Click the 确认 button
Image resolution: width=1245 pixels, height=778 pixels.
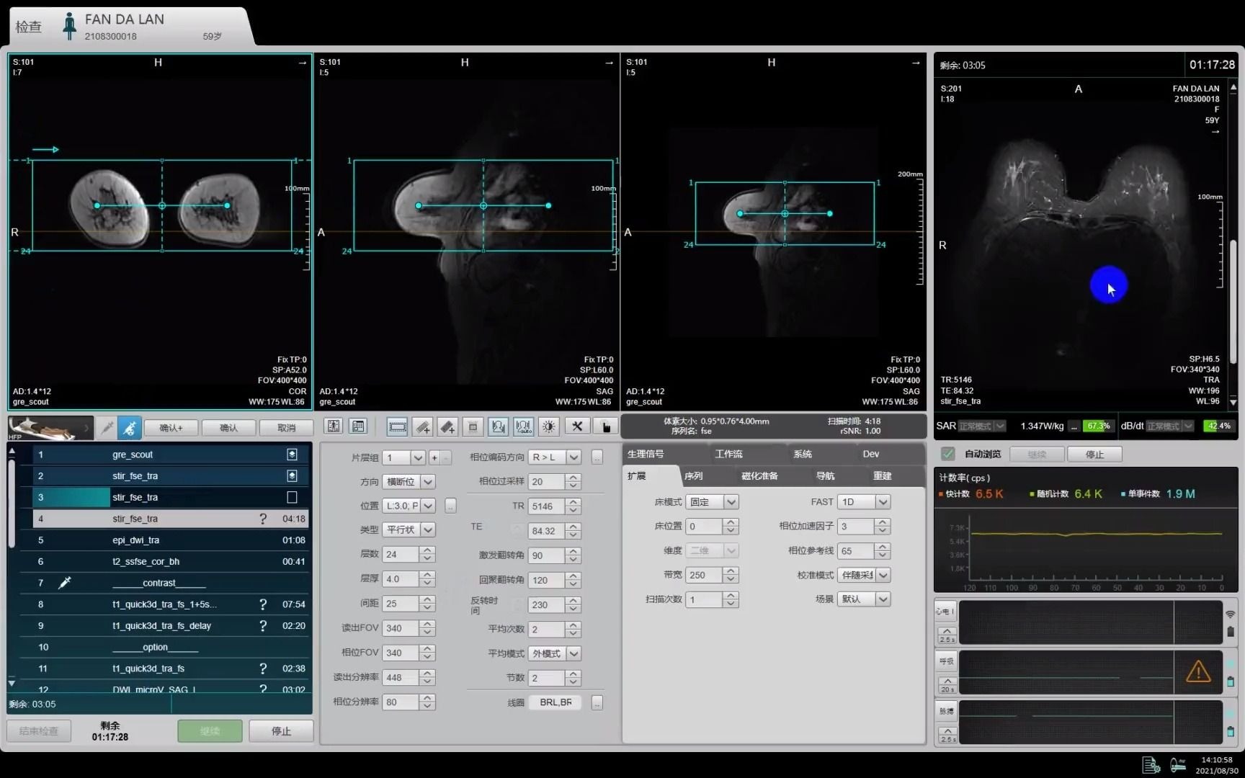coord(229,428)
